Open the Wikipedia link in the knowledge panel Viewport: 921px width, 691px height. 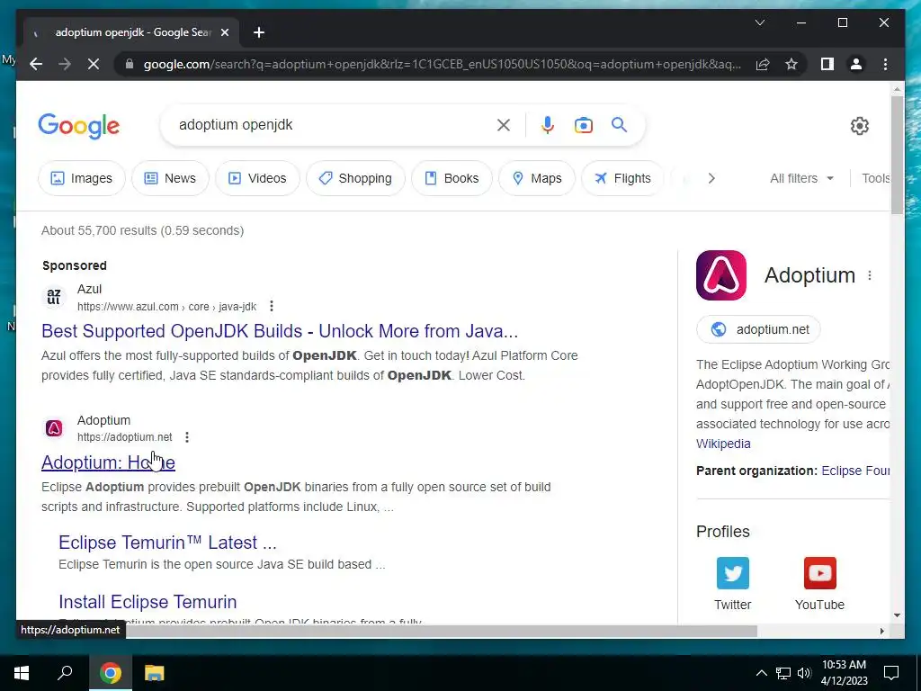723,444
